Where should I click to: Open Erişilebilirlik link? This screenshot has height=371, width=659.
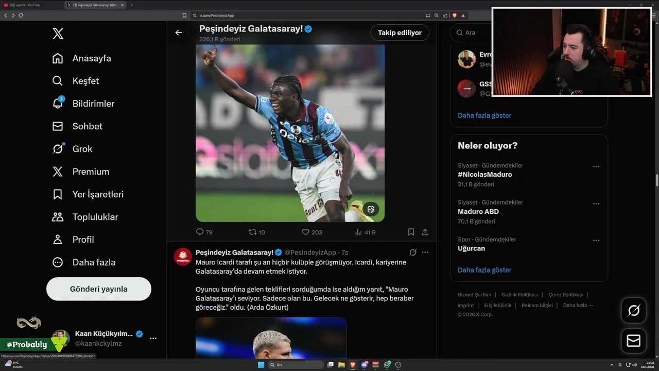pyautogui.click(x=498, y=306)
